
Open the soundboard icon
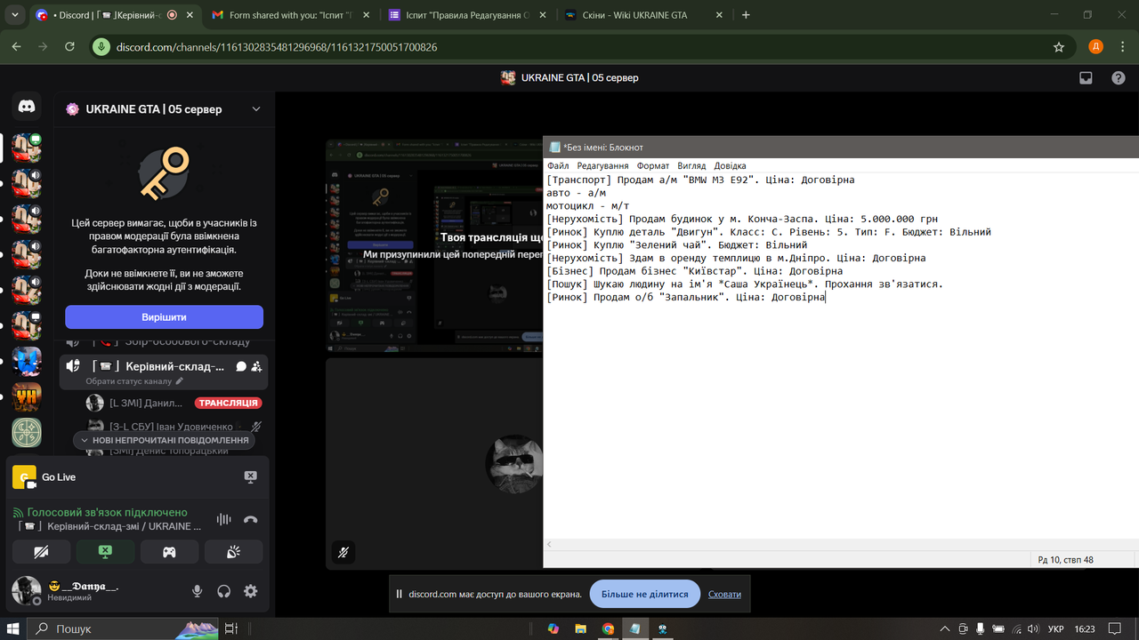coord(233,552)
